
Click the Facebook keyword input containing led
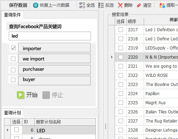(50, 36)
